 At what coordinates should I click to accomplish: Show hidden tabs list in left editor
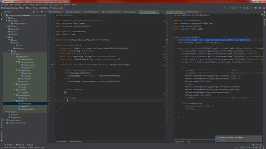pyautogui.click(x=163, y=12)
